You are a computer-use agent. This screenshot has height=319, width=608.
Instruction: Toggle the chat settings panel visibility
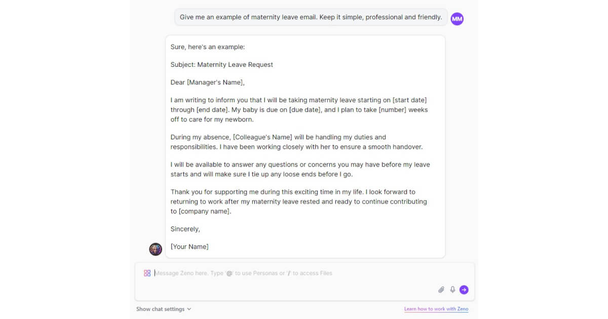coord(162,309)
